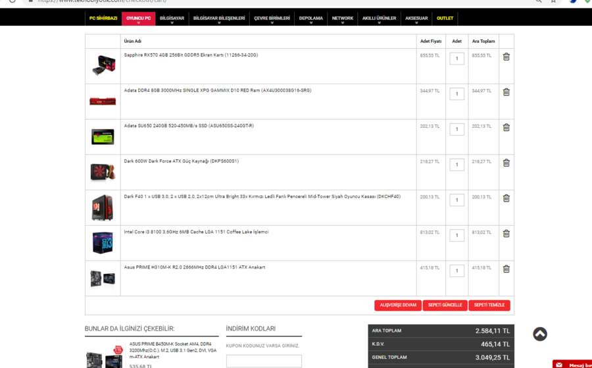The height and width of the screenshot is (368, 592).
Task: Click quantity field for Sapphire RX570
Action: [x=457, y=59]
